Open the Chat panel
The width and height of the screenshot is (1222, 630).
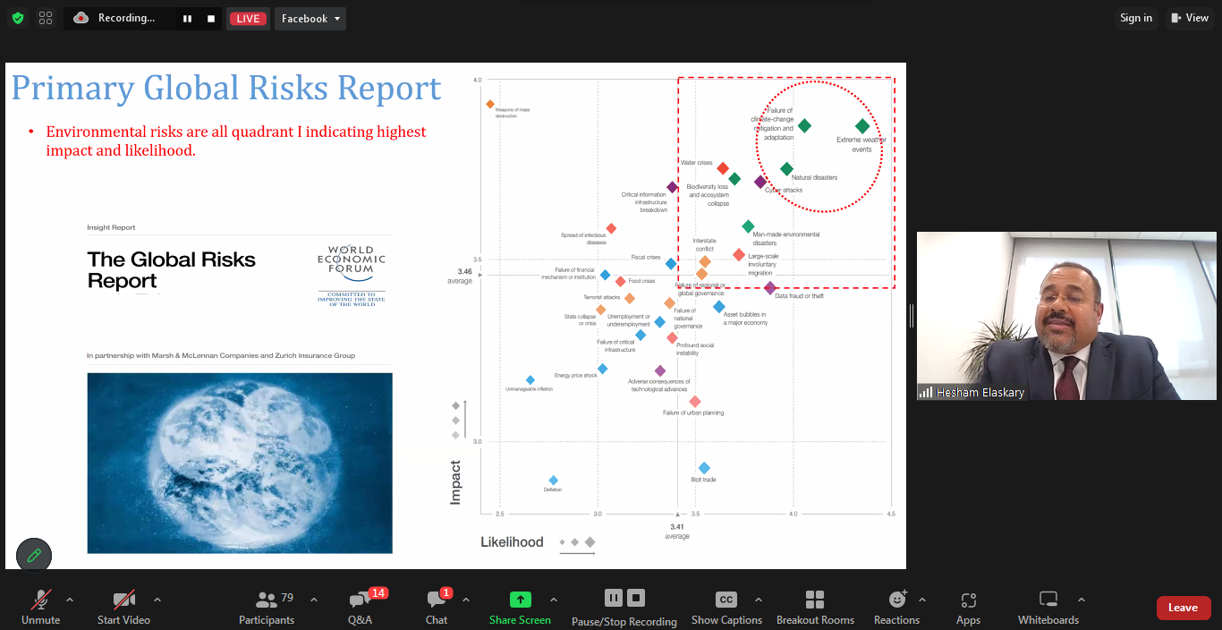coord(437,600)
